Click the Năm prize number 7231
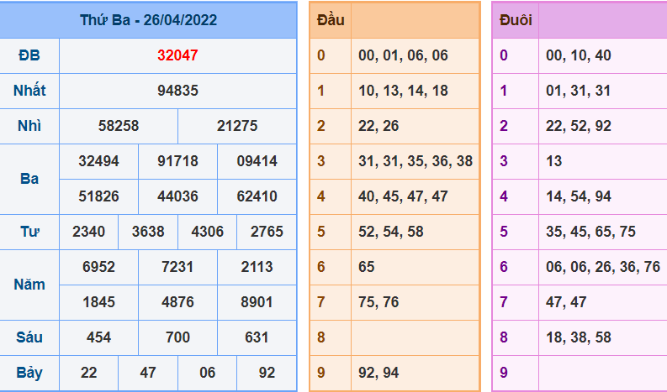 coord(177,267)
